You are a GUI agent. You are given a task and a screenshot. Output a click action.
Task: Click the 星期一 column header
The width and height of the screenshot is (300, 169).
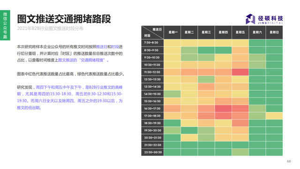coord(172,32)
